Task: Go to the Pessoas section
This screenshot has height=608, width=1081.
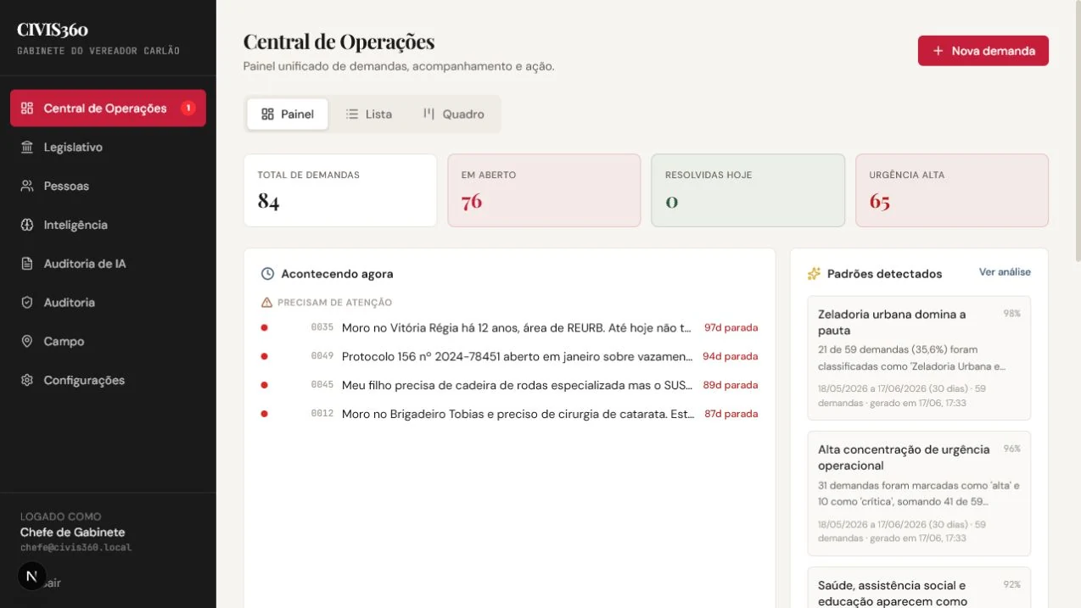Action: point(108,186)
